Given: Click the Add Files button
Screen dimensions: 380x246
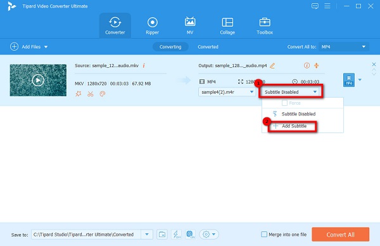Looking at the screenshot, I should point(29,47).
